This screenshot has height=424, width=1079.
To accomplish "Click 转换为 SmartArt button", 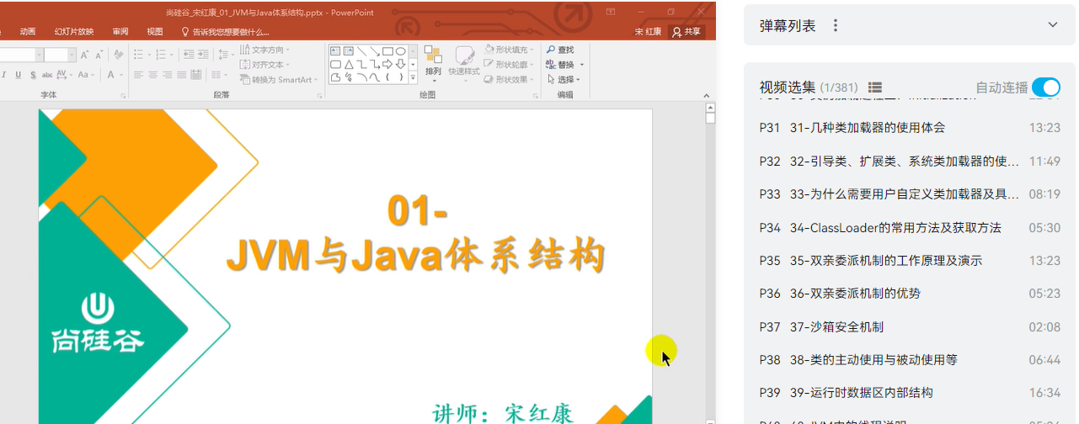I will (278, 80).
